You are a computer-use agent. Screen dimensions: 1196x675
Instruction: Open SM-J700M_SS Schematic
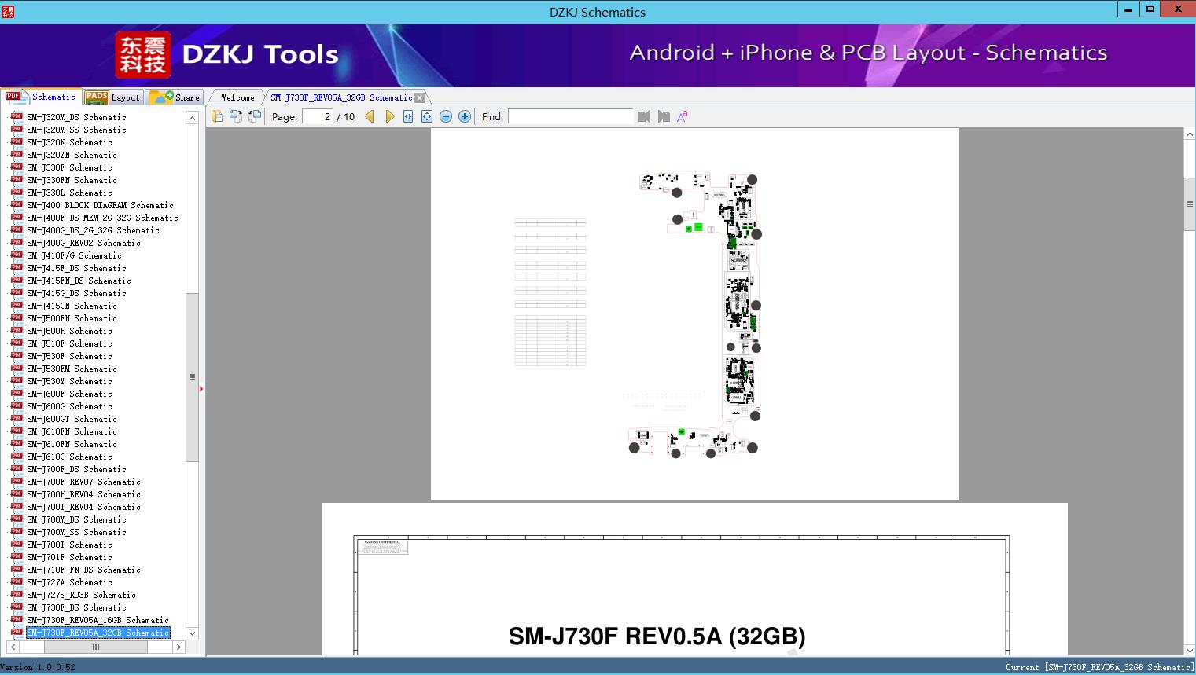click(x=76, y=532)
